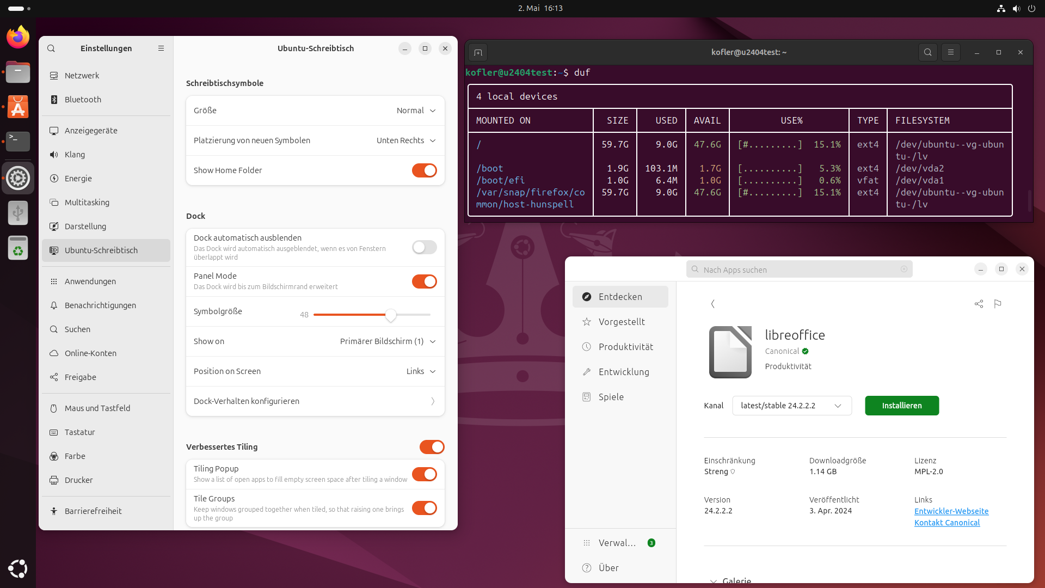Enable Dock automatisch ausblenden switch
The width and height of the screenshot is (1045, 588).
tap(424, 247)
